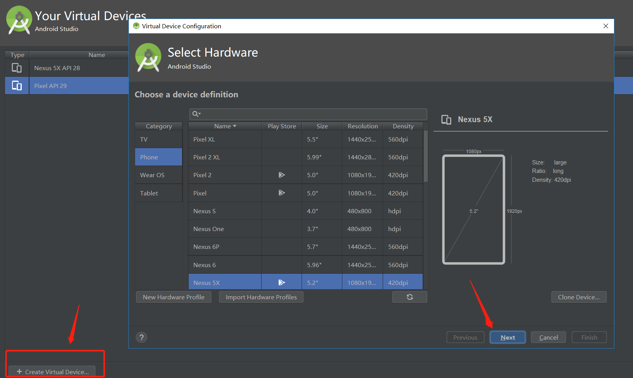Sort by Size column header
The height and width of the screenshot is (378, 633).
pyautogui.click(x=322, y=126)
